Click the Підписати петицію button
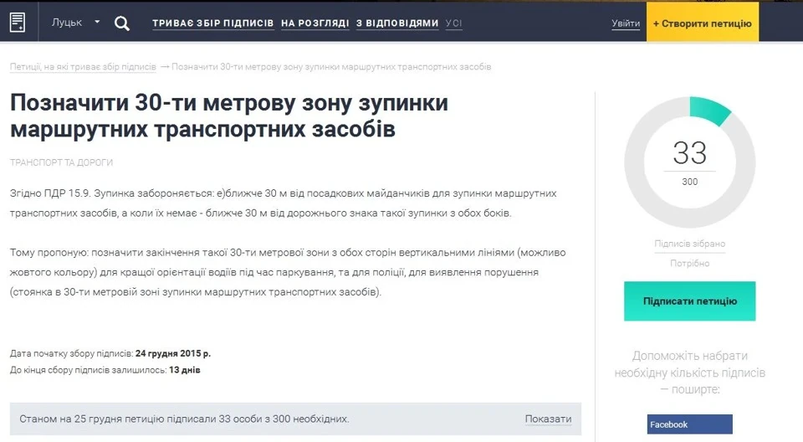 click(689, 301)
